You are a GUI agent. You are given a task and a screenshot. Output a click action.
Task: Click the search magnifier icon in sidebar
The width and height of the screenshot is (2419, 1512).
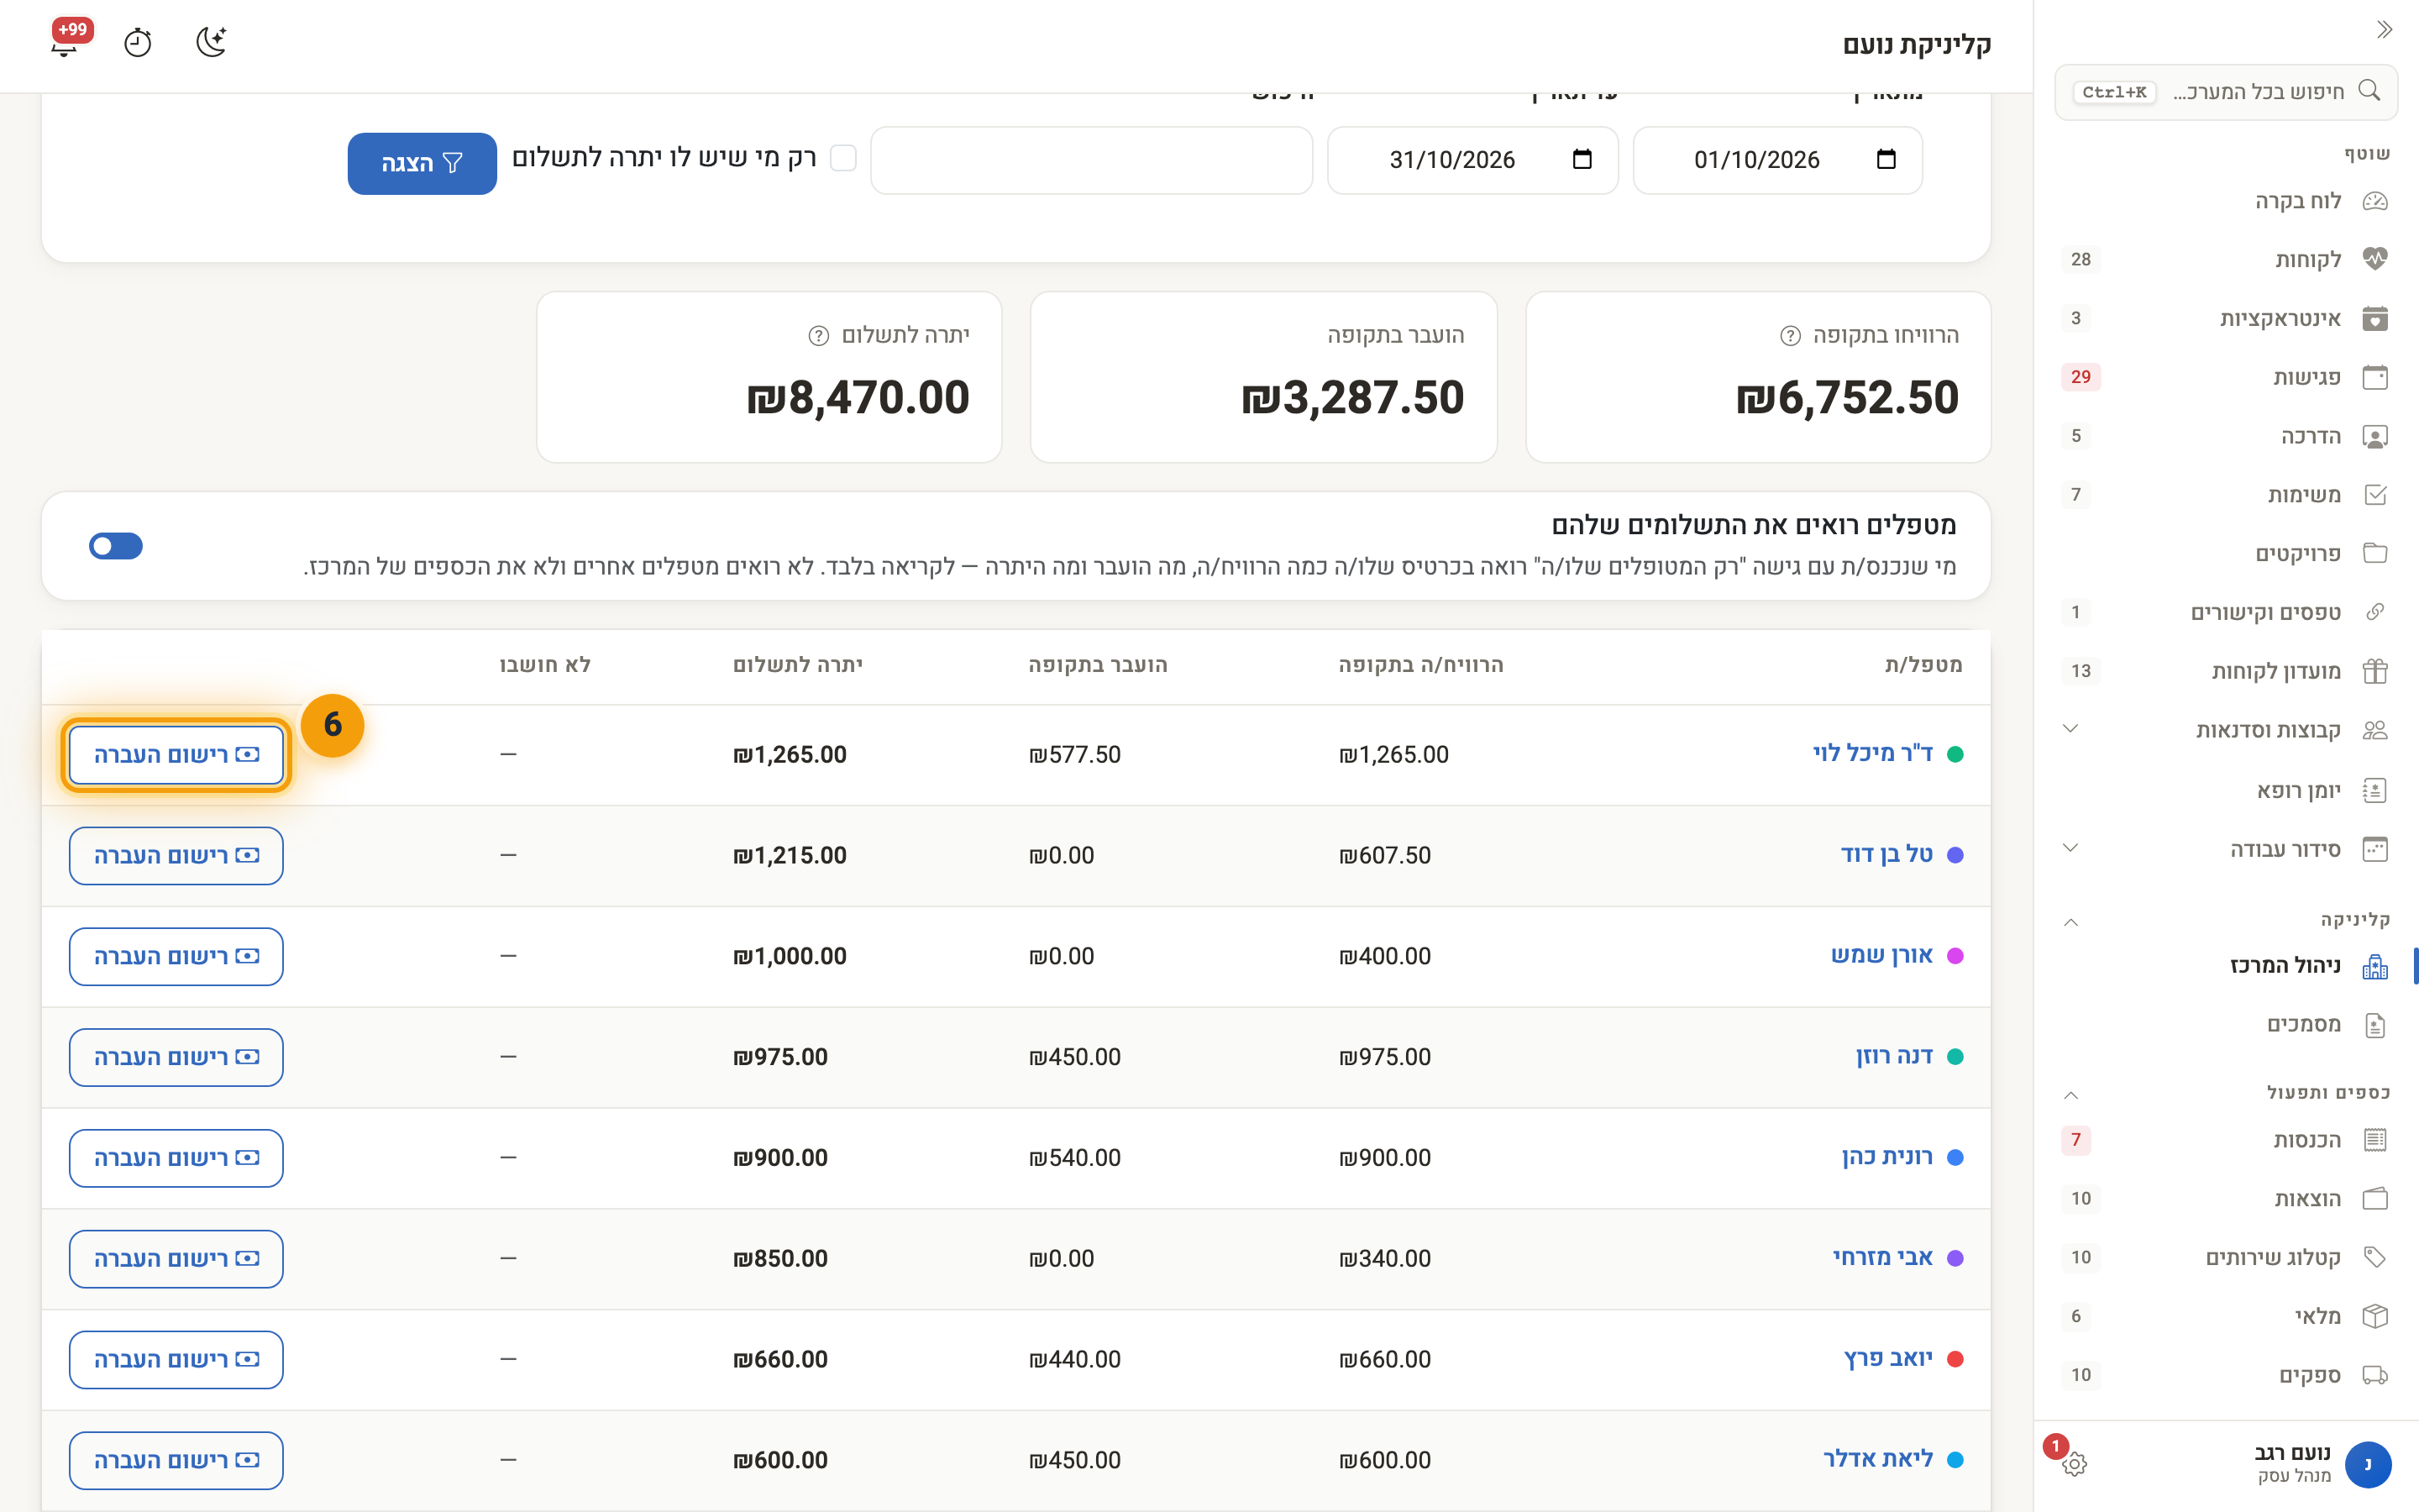(2369, 90)
